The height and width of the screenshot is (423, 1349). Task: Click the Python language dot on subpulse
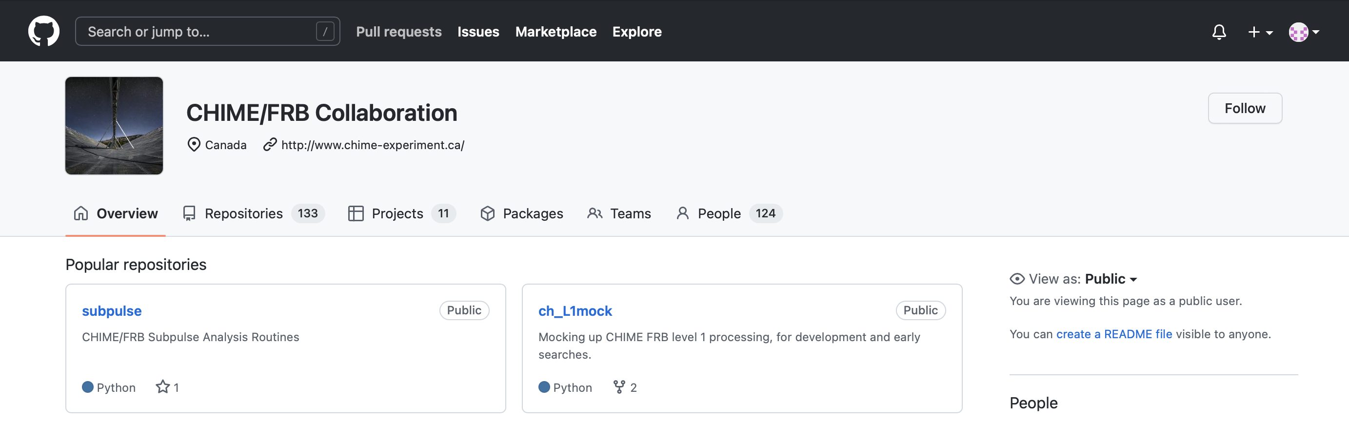[87, 387]
